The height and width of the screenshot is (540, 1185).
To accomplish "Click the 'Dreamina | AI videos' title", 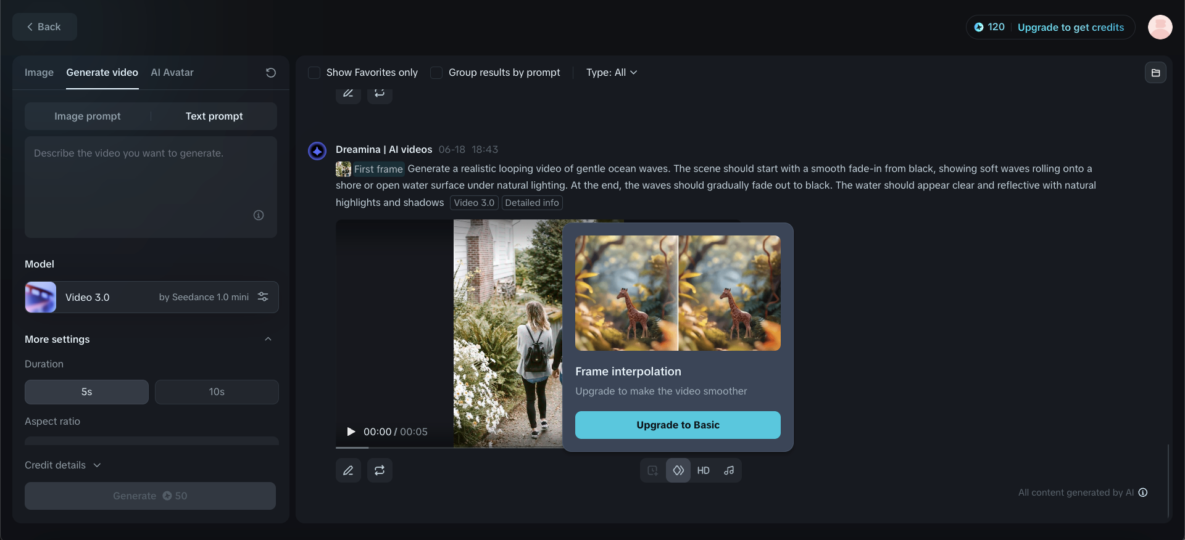I will point(384,150).
